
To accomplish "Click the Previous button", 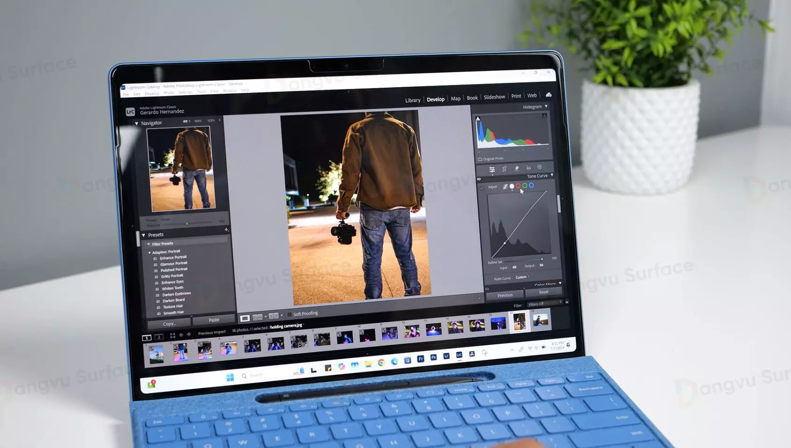I will 505,295.
